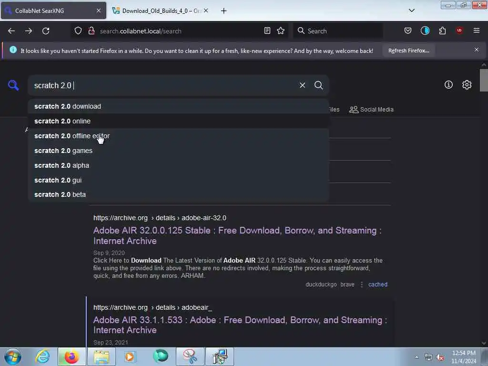Open the taskbar clock showing 12:54 PM
488x366 pixels.
(x=464, y=357)
